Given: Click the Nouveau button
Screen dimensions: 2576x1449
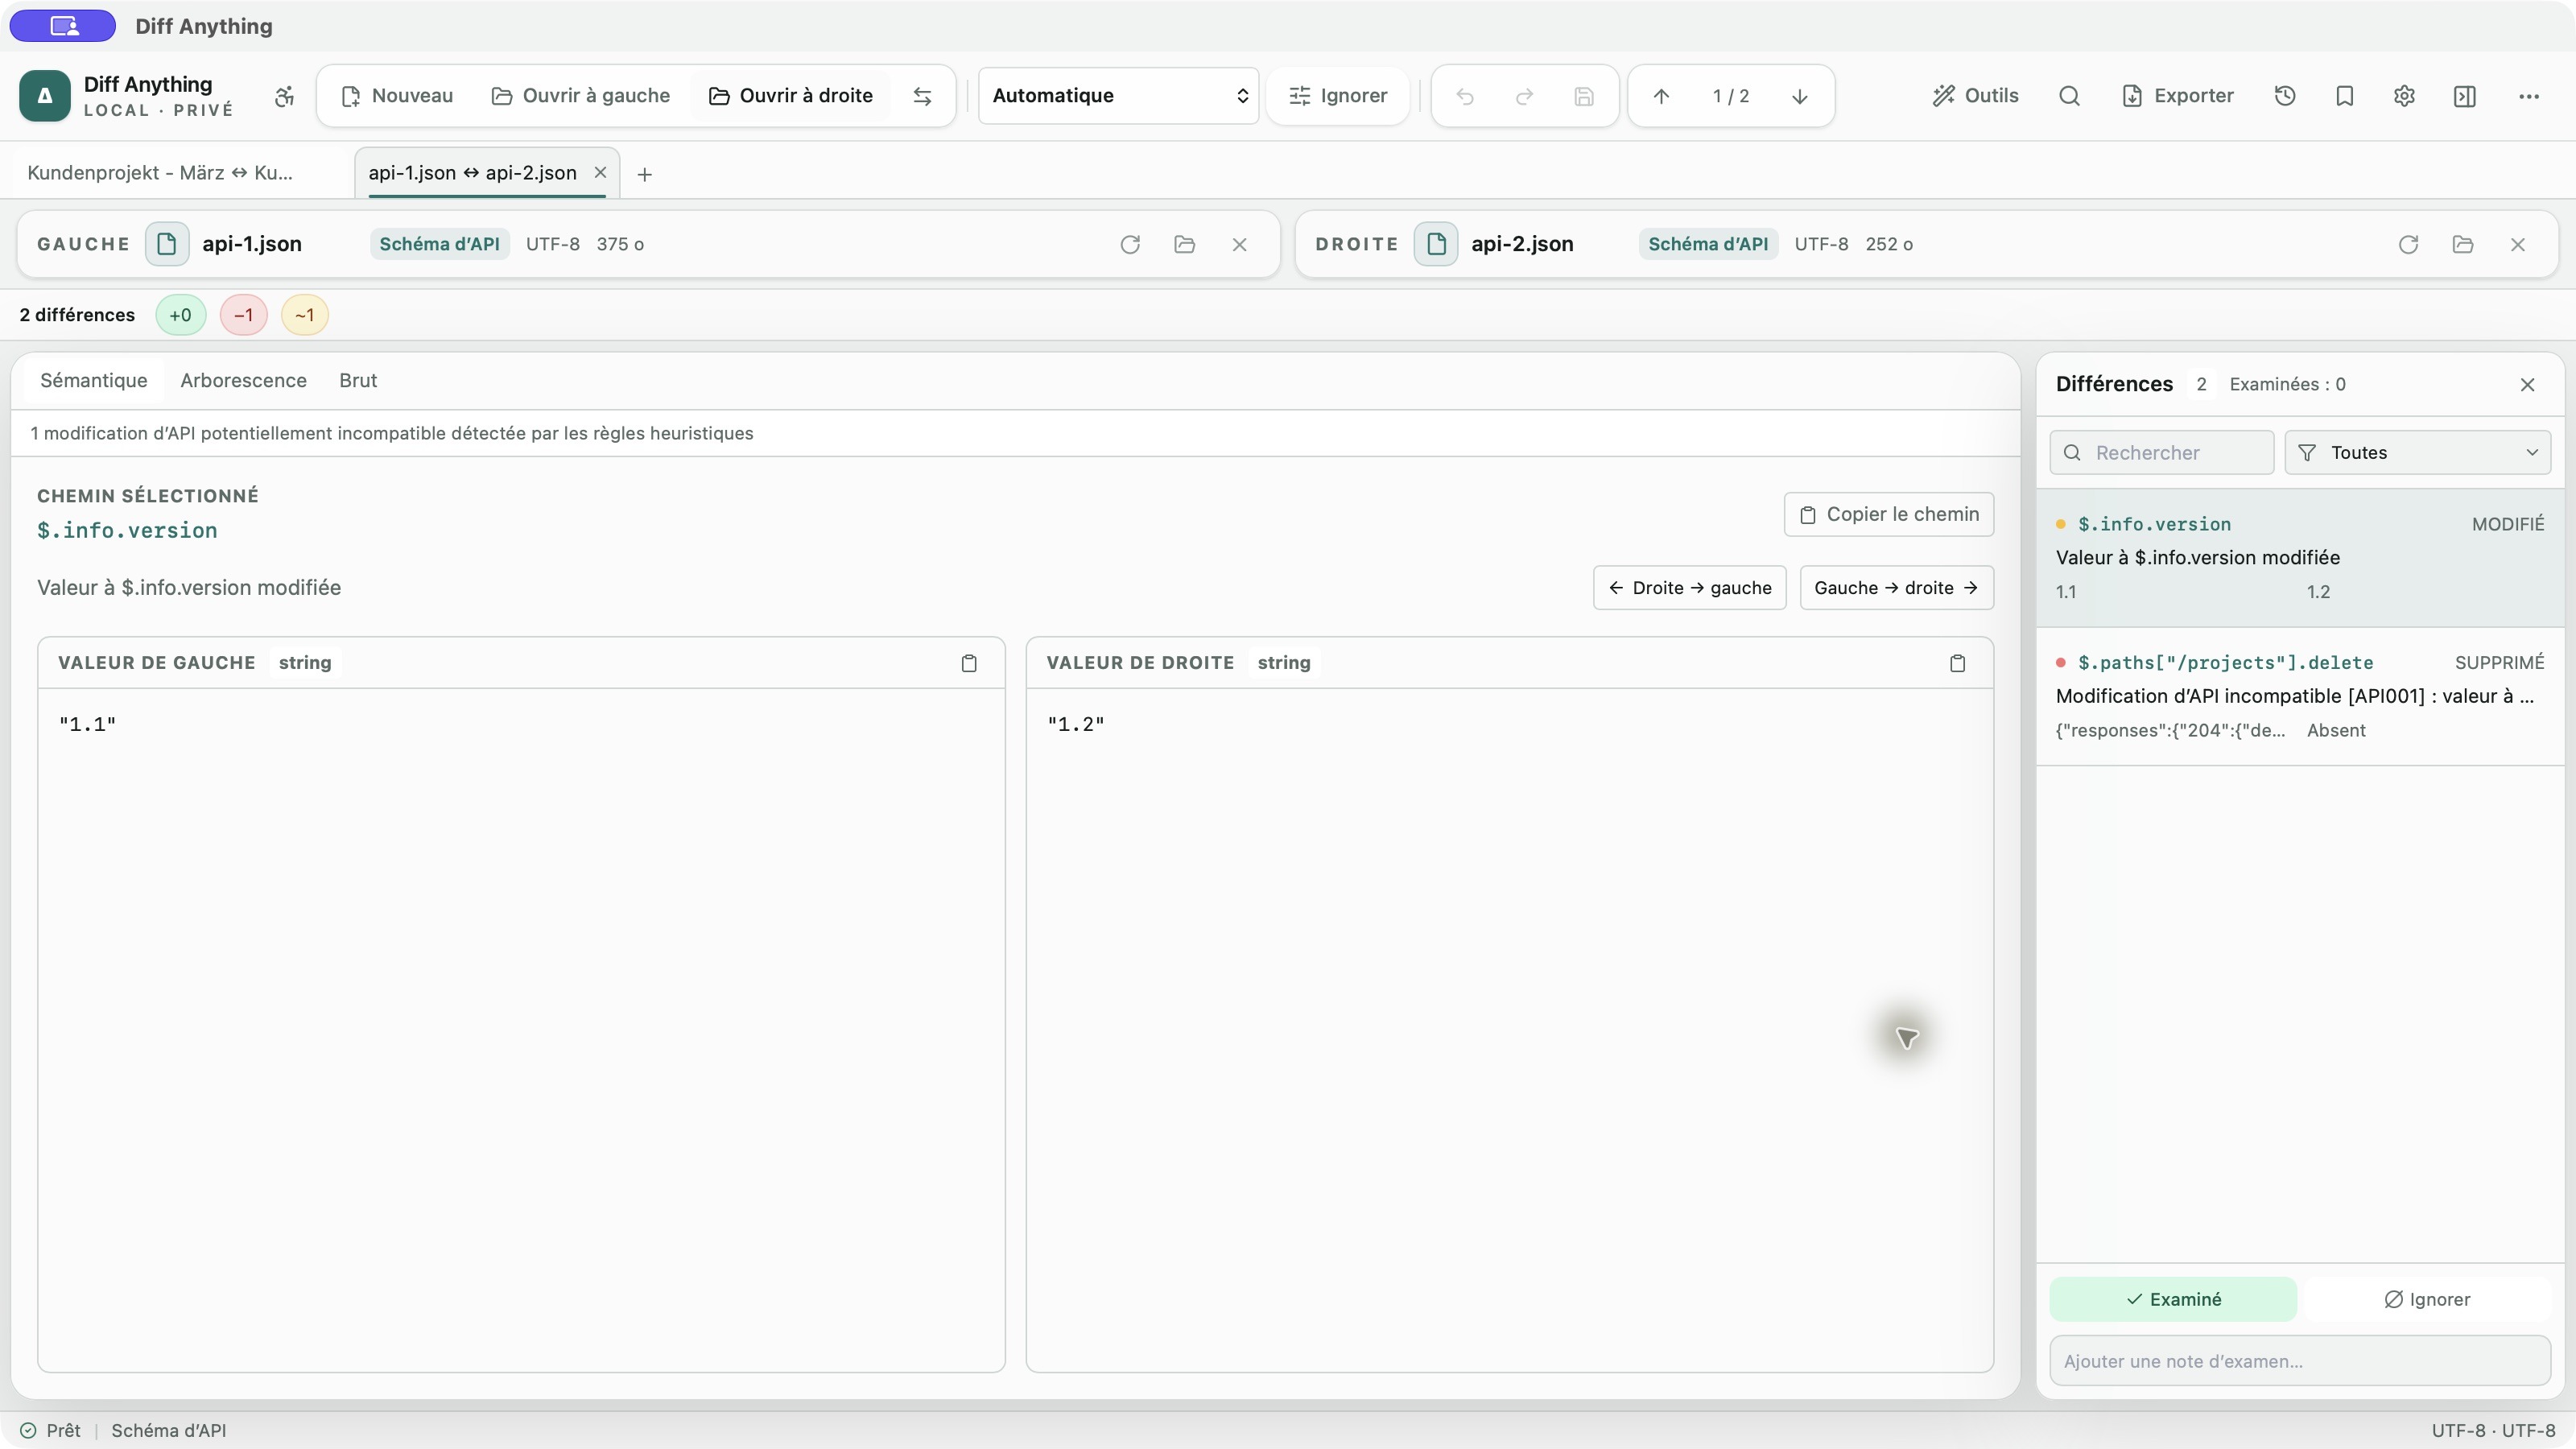Looking at the screenshot, I should click(397, 96).
